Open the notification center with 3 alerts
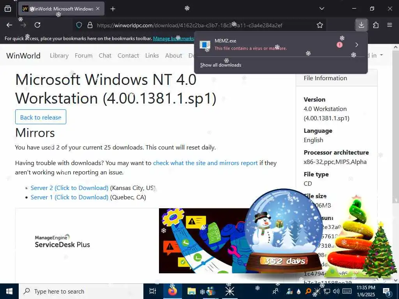Screen dimensions: 399x299 (x=387, y=292)
